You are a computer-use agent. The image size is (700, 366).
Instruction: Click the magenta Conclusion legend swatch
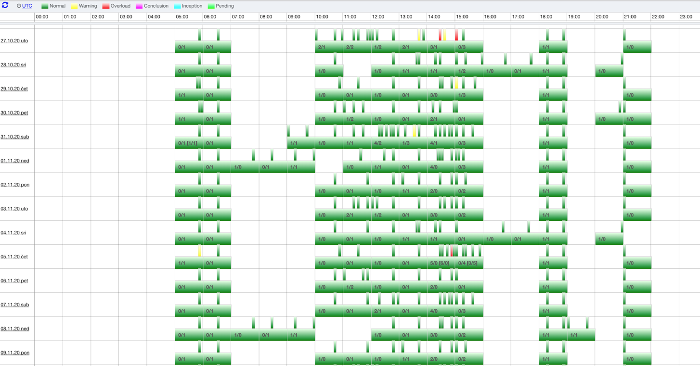pos(139,6)
